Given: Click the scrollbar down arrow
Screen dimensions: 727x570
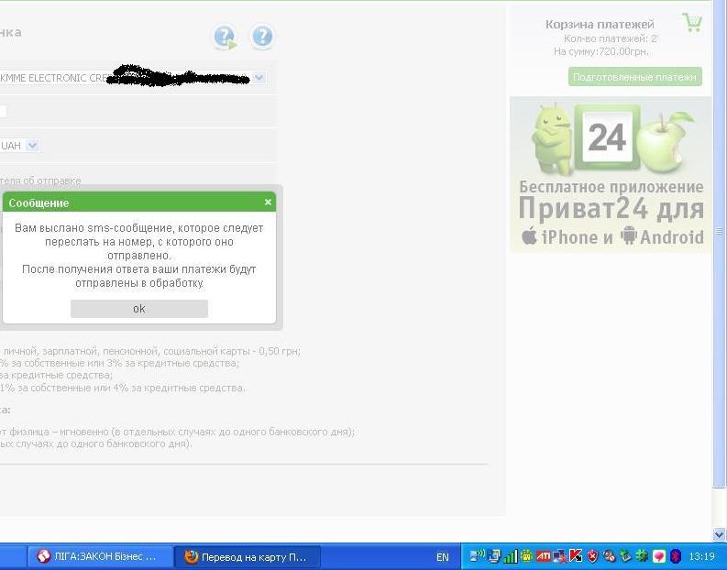Looking at the screenshot, I should click(x=719, y=535).
